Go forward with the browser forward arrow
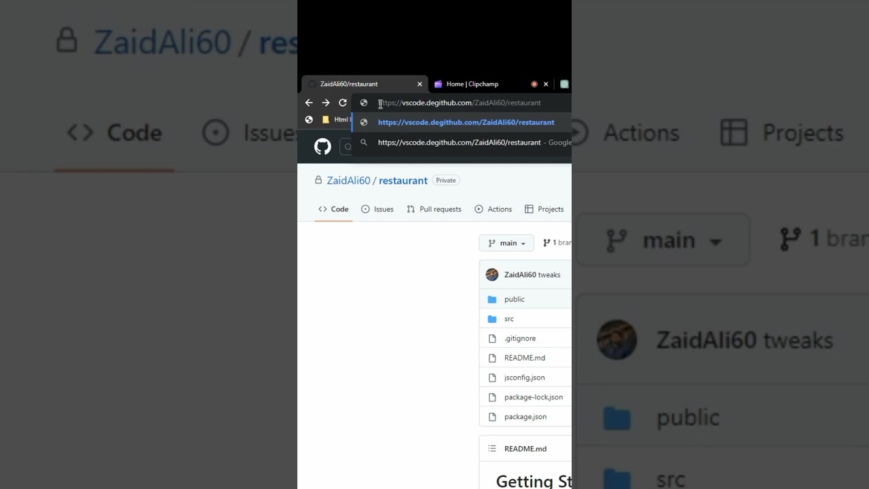 tap(326, 103)
